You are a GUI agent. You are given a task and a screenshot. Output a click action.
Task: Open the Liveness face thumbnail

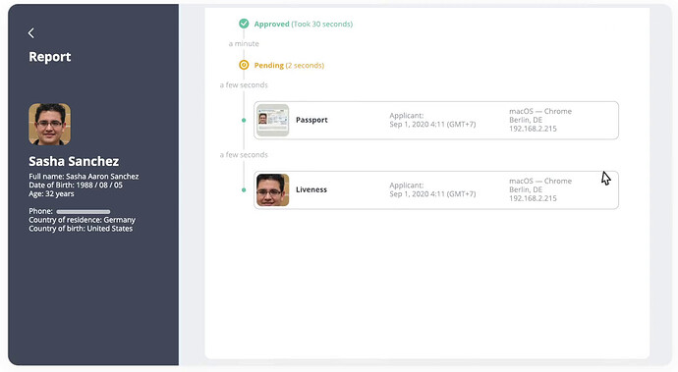[272, 189]
